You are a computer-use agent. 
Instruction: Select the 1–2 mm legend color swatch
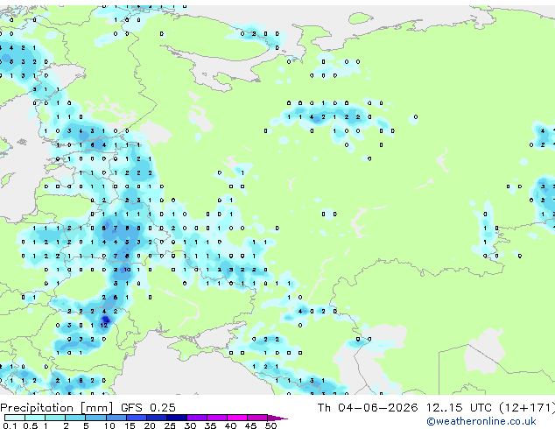coord(55,418)
